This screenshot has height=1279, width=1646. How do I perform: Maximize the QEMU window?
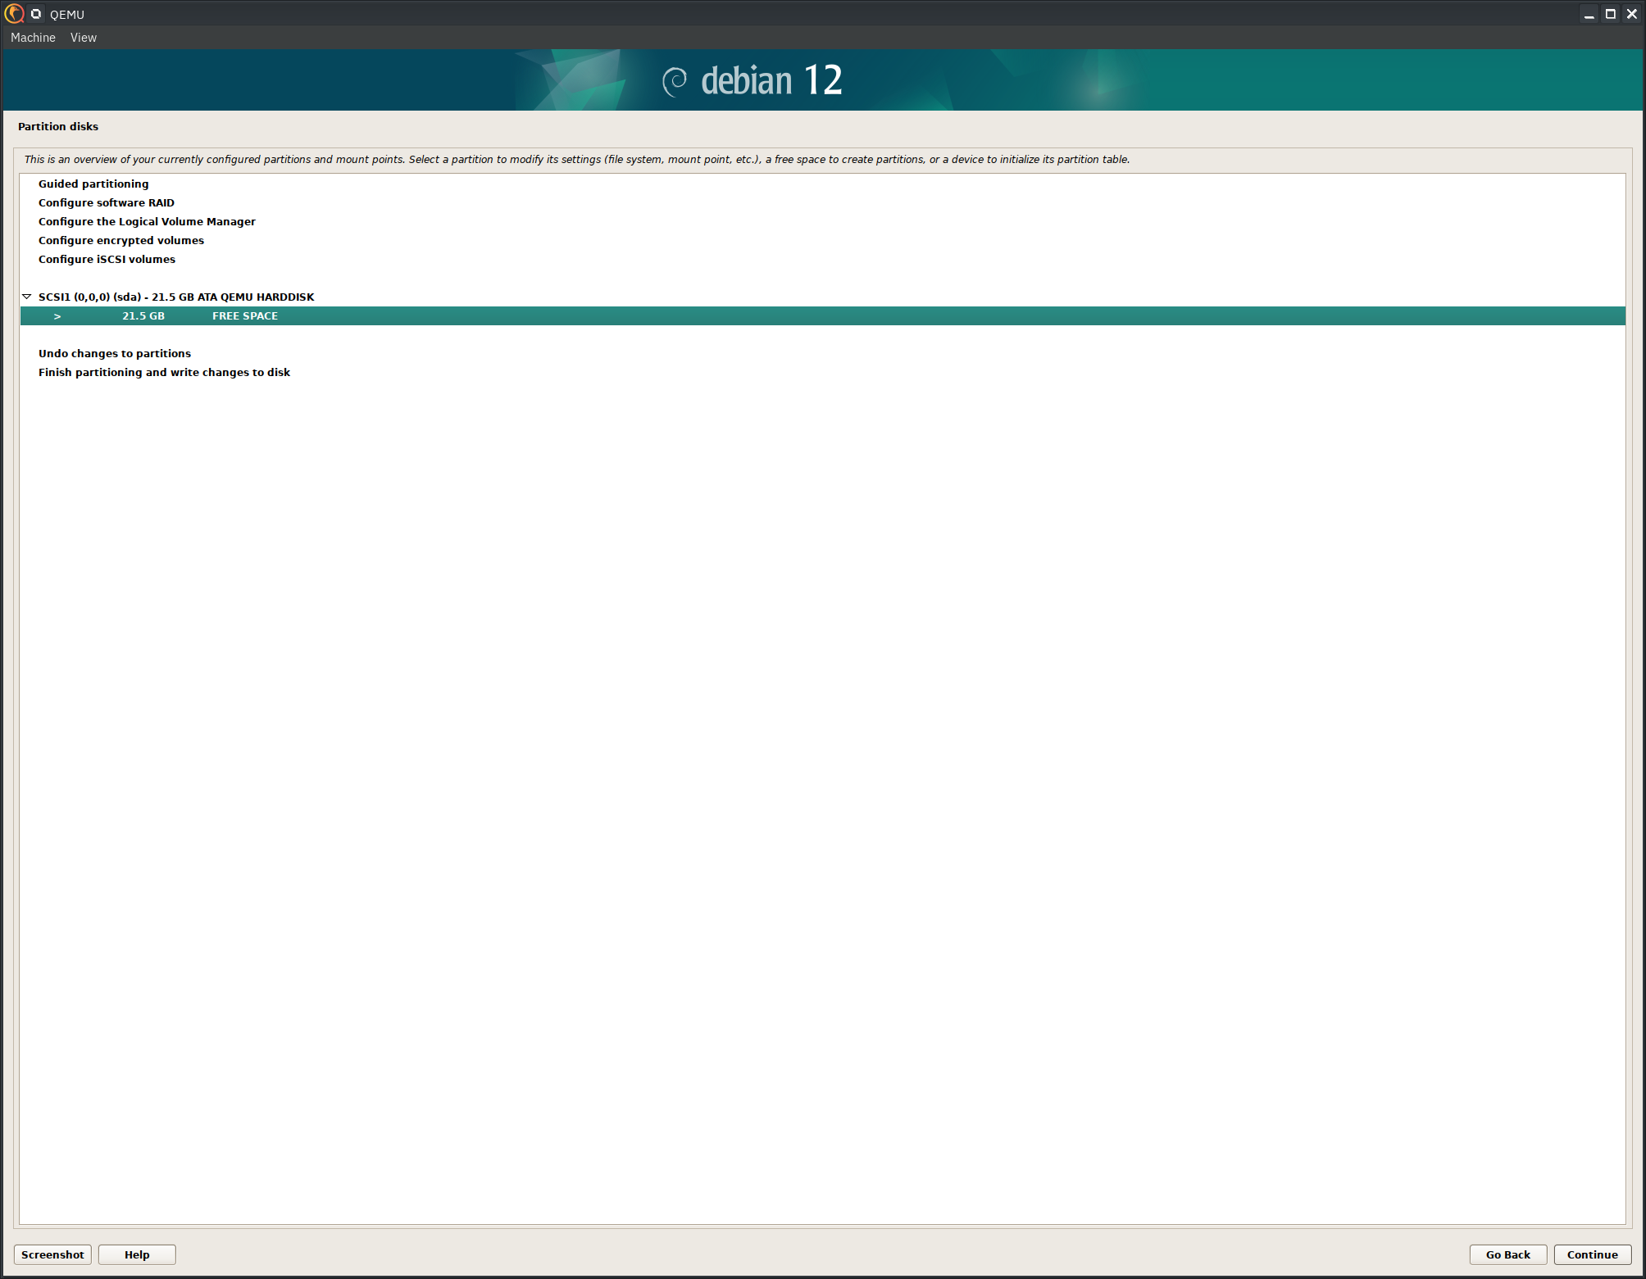[1611, 14]
